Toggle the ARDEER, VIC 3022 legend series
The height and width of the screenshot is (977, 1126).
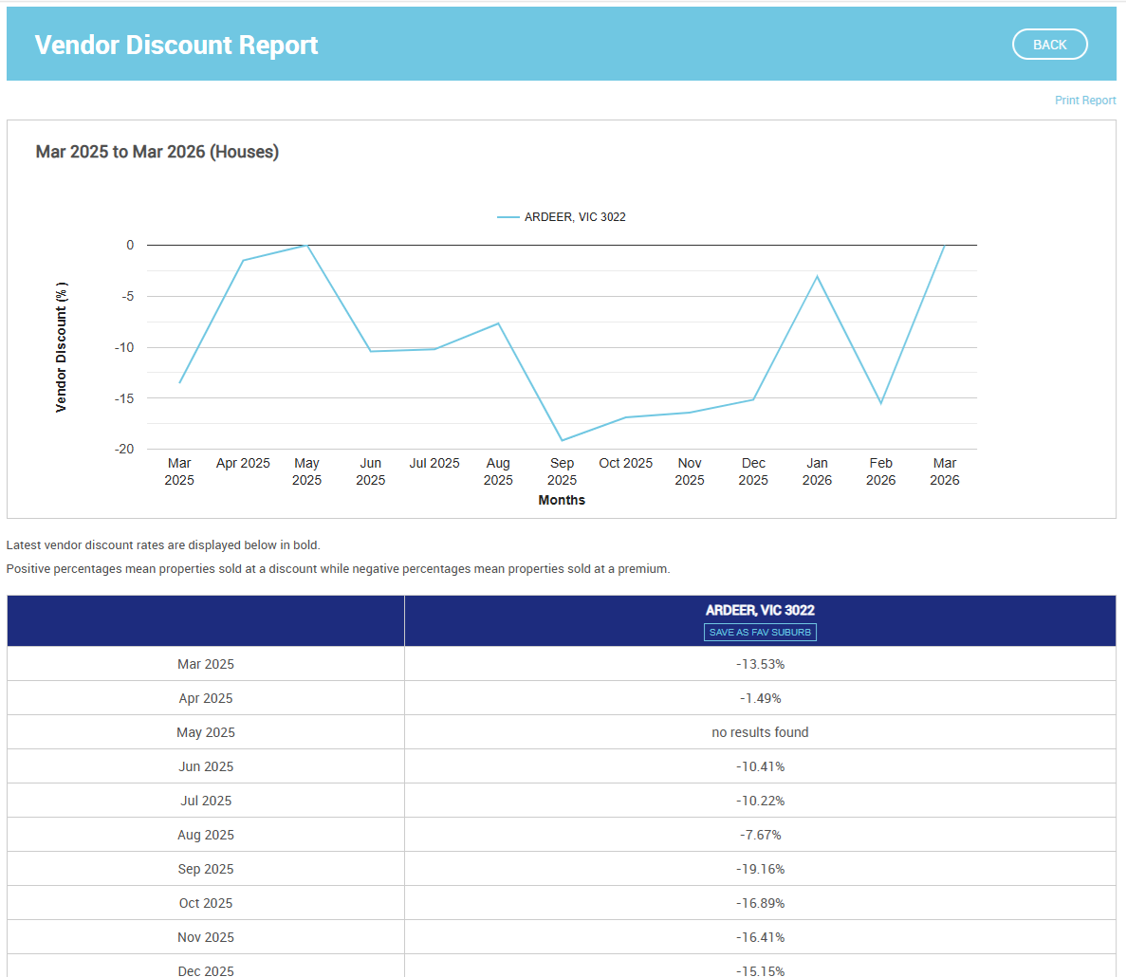tap(575, 217)
